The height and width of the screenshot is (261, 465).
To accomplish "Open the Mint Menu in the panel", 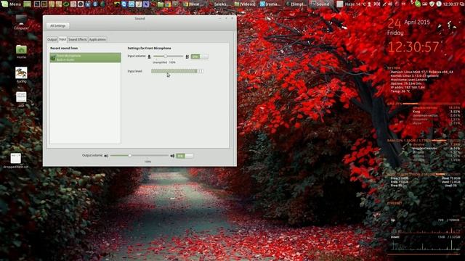I will [x=12, y=4].
